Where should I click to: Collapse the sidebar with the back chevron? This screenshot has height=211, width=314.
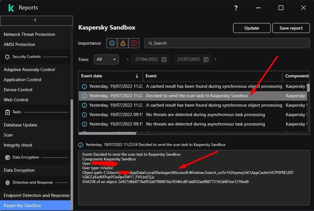tap(35, 20)
